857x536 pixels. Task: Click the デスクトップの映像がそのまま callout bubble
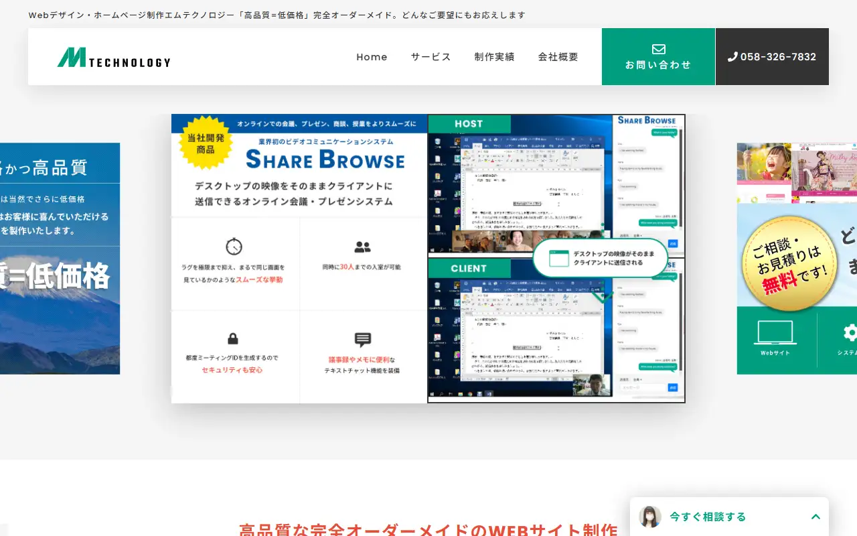coord(601,258)
